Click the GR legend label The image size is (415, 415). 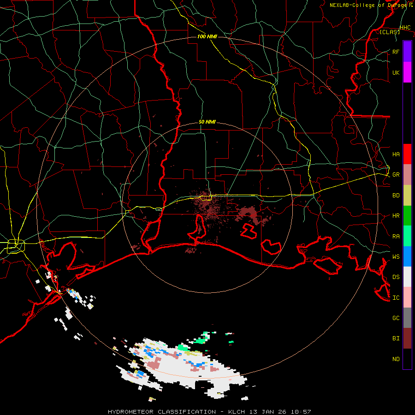396,175
